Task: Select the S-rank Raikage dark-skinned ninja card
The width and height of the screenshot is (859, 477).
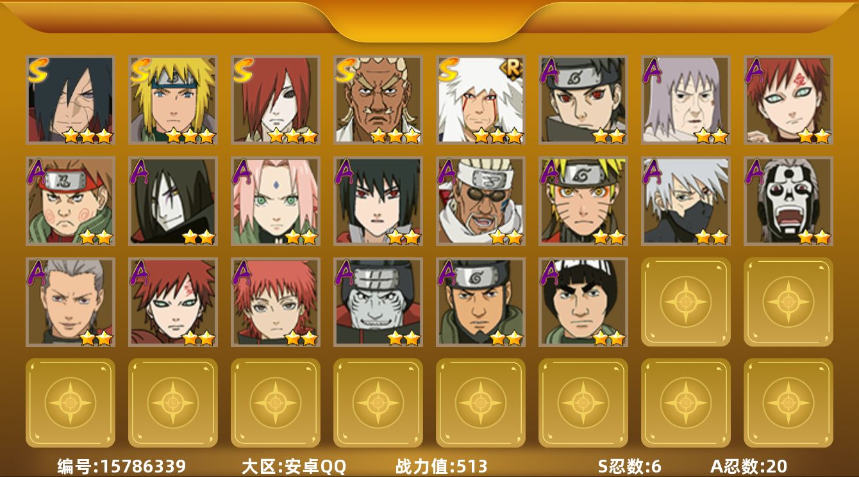Action: [378, 99]
